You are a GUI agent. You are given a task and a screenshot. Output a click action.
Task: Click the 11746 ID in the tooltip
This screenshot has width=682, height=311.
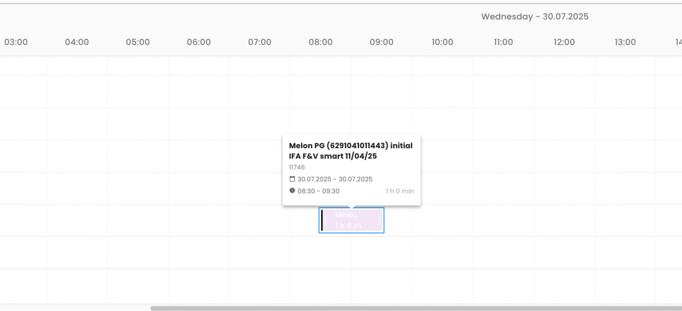coord(297,167)
